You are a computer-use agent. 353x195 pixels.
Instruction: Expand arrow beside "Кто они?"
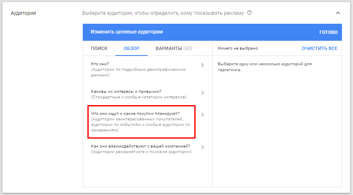(x=202, y=65)
